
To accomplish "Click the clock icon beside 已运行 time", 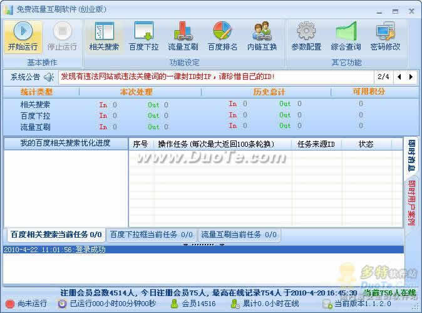I will click(62, 304).
